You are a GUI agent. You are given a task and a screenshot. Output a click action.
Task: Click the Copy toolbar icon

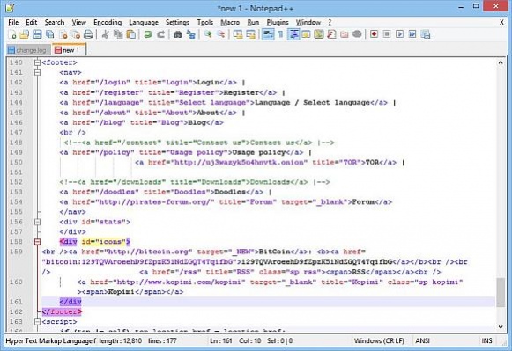(118, 34)
